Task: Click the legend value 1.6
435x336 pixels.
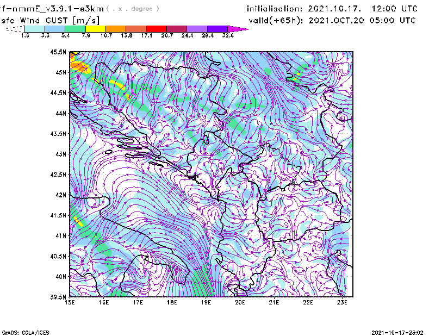Action: point(25,35)
